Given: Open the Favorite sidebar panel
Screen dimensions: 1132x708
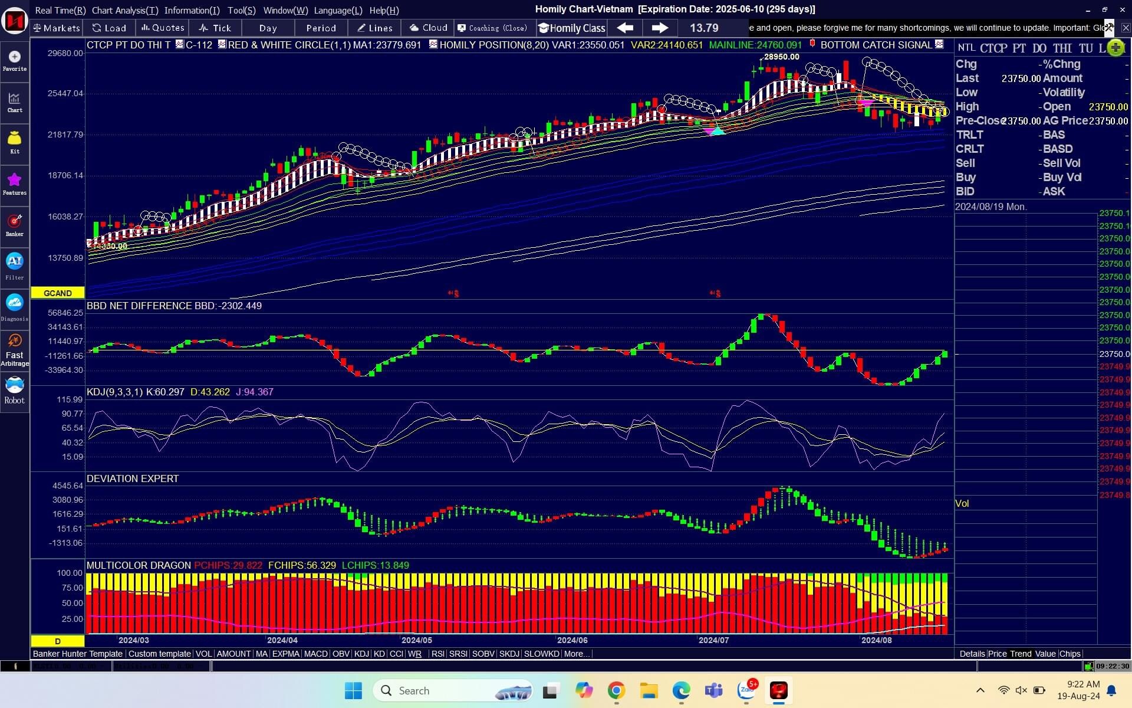Looking at the screenshot, I should coord(15,61).
